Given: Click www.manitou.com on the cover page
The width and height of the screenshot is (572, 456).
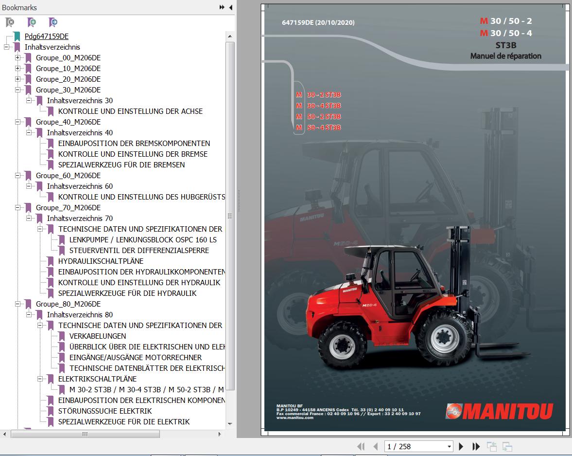Looking at the screenshot, I should [295, 418].
